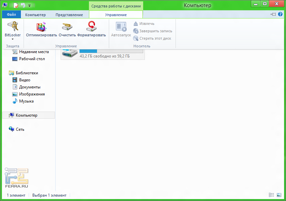Viewport: 286px width, 201px height.
Task: Open the help question mark icon
Action: tap(280, 14)
